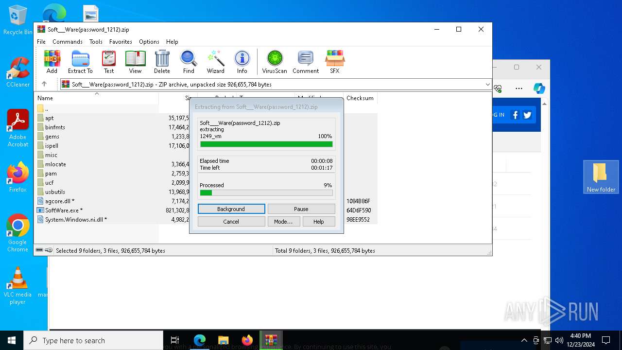Cancel the extraction

click(x=231, y=222)
